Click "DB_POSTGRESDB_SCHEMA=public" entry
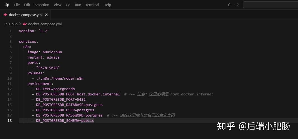This screenshot has width=298, height=139. click(65, 120)
